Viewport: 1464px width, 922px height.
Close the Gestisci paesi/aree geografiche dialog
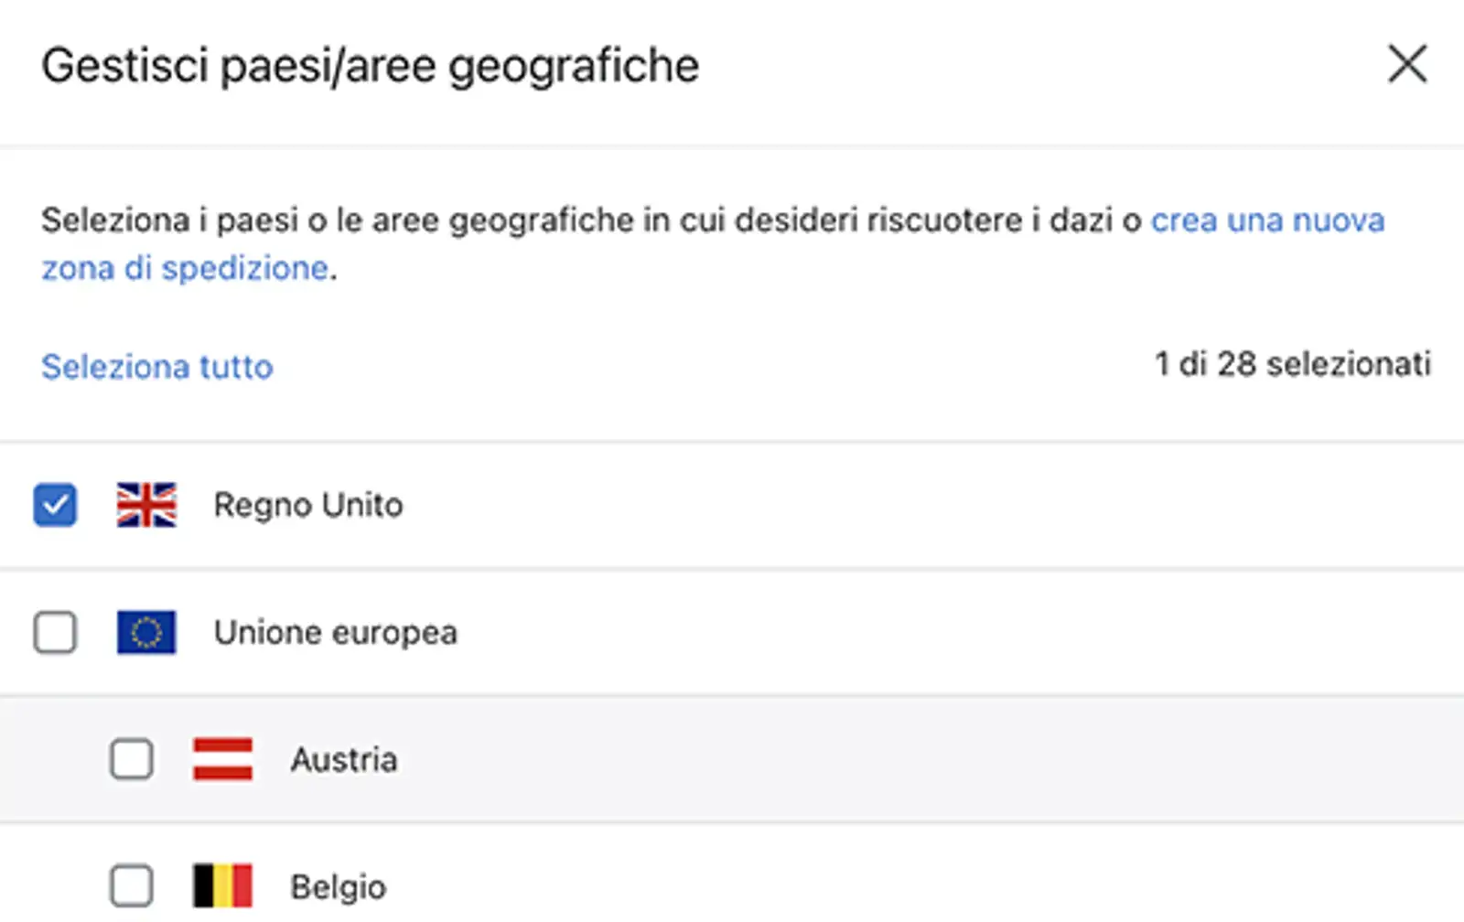coord(1406,64)
